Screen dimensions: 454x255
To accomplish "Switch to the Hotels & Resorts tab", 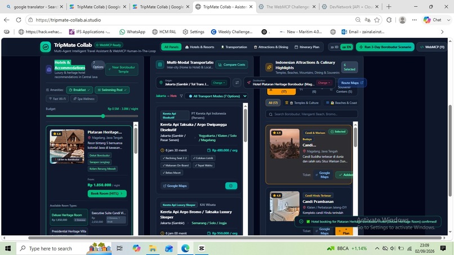I will click(x=199, y=47).
